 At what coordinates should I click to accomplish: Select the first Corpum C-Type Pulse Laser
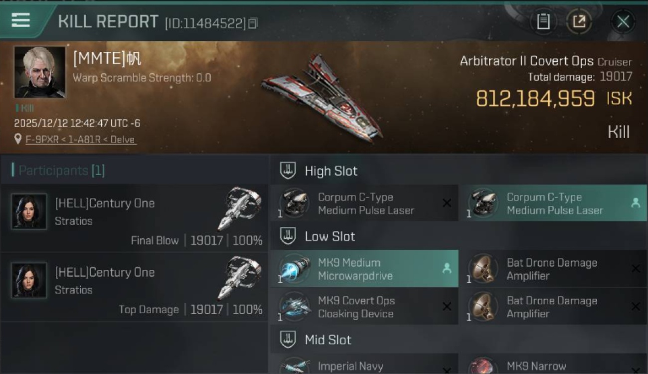pyautogui.click(x=364, y=203)
